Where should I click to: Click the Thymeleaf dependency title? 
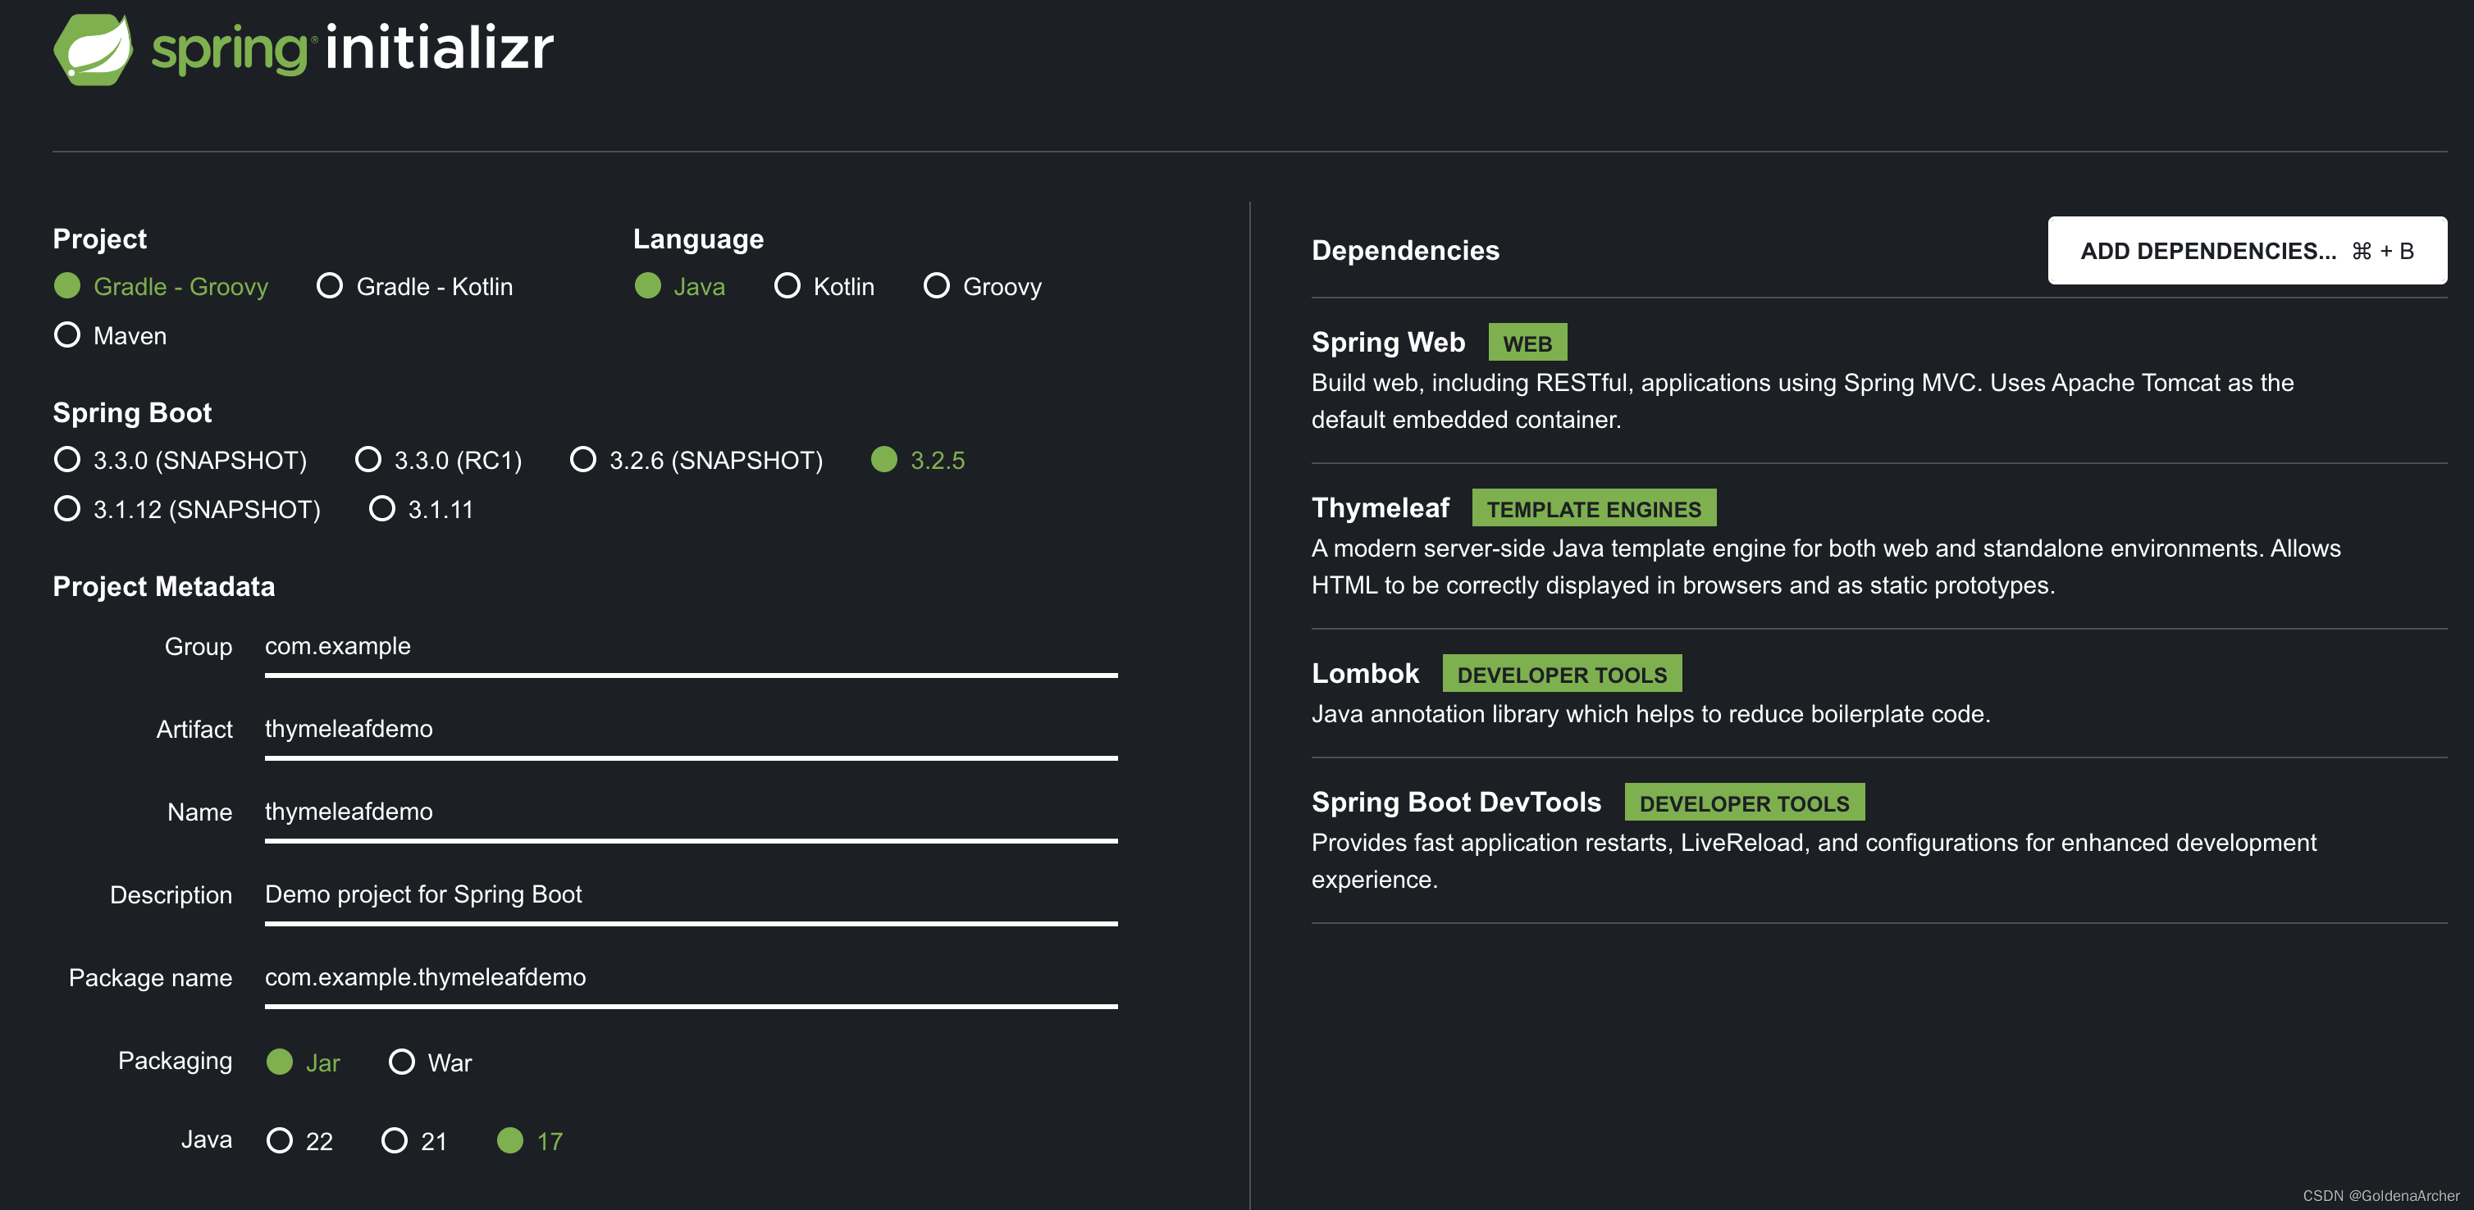[x=1380, y=507]
